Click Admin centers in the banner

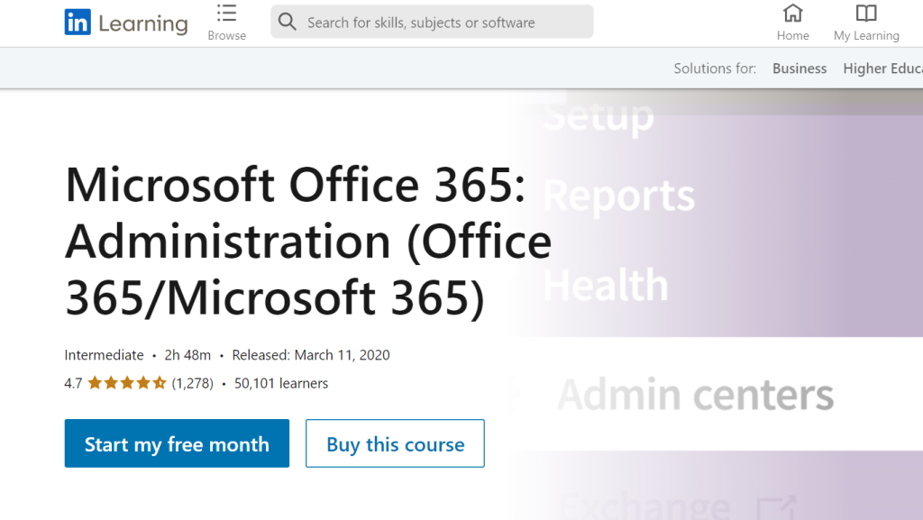(696, 394)
